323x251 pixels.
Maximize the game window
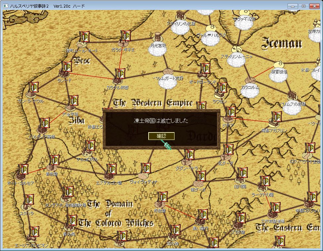[303, 6]
